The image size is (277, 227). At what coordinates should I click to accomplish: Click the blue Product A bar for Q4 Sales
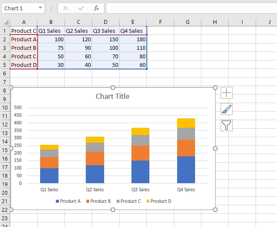point(186,170)
